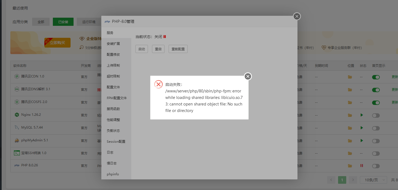398x190 pixels.
Task: Click the Tencent Cloud CDN icon
Action: tap(17, 76)
